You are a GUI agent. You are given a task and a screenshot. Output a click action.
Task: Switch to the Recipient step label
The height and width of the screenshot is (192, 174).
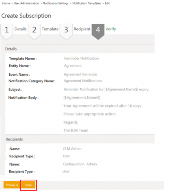coord(82,29)
